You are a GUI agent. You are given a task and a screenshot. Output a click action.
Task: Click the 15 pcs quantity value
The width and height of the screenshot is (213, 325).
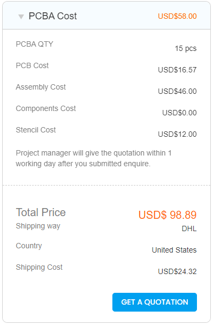(x=186, y=48)
